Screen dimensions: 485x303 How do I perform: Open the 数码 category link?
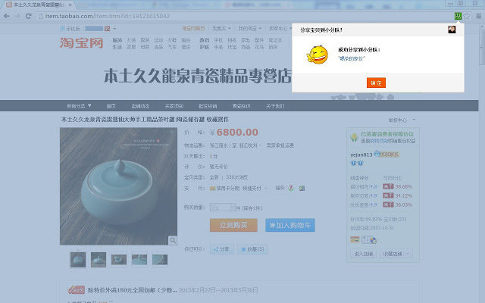point(205,40)
